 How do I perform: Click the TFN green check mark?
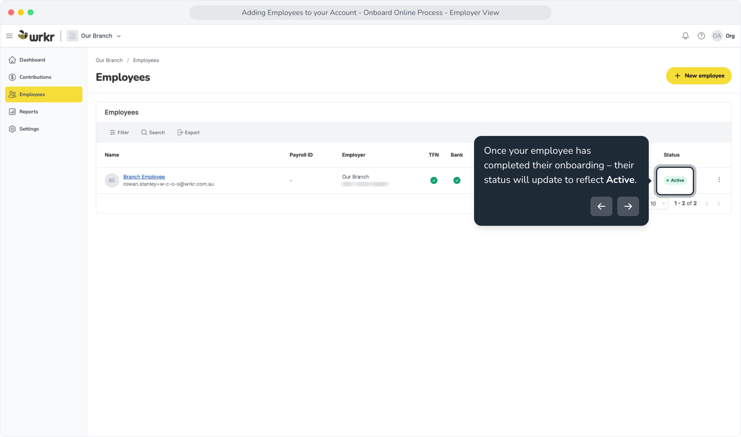(x=434, y=180)
